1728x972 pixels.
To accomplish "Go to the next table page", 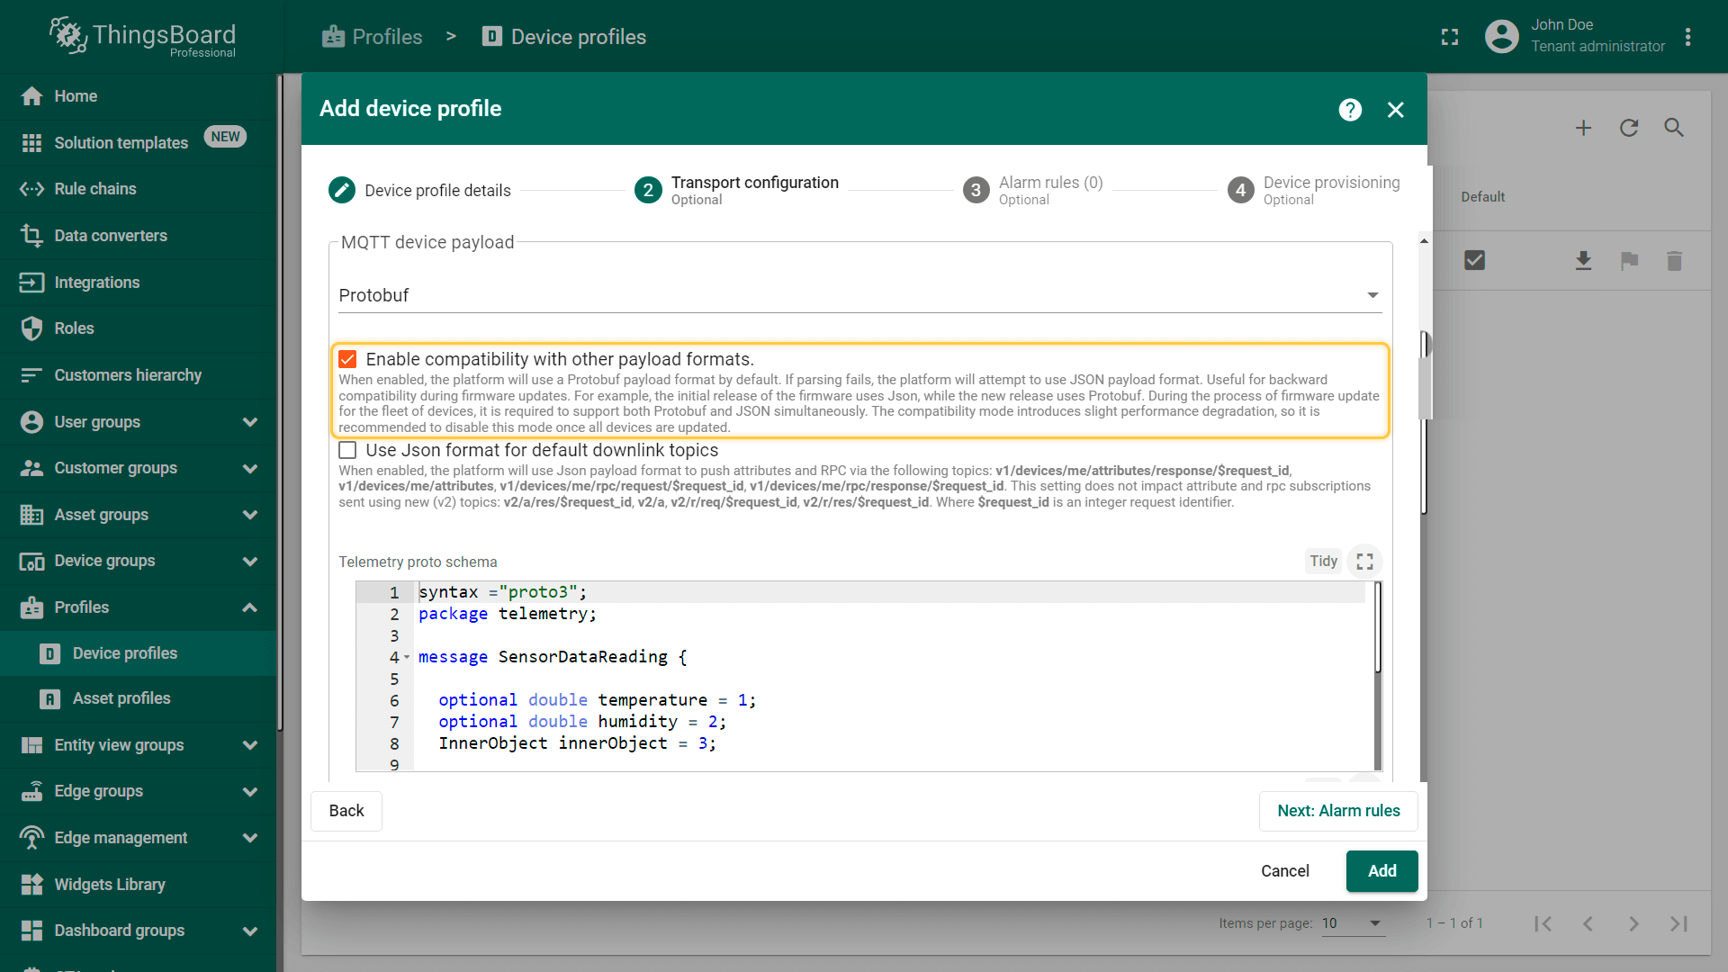I will coord(1633,924).
